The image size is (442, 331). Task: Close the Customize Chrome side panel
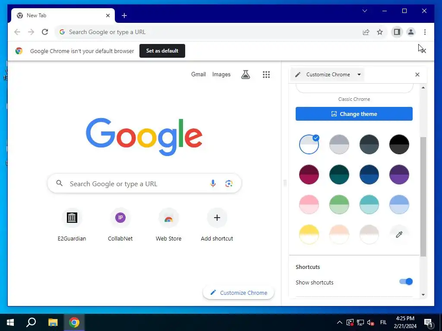coord(417,75)
